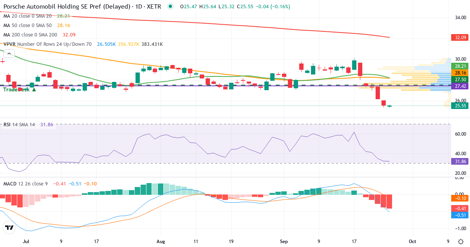The image size is (470, 247).
Task: Select the MACD 12 26 close 9 legend
Action: (x=26, y=183)
